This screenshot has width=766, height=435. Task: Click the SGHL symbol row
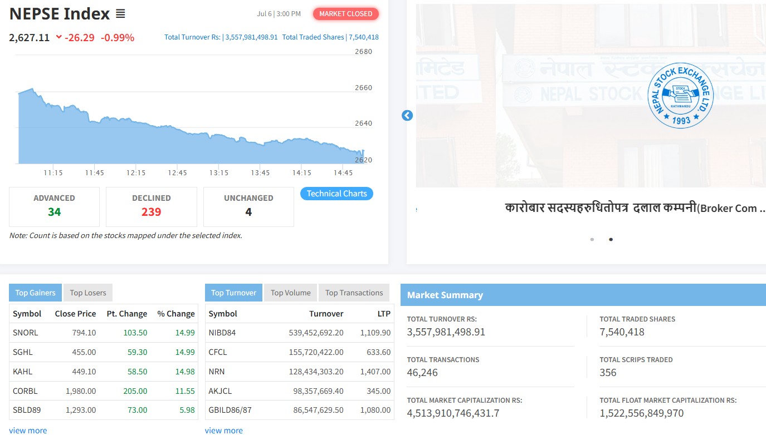click(x=104, y=352)
